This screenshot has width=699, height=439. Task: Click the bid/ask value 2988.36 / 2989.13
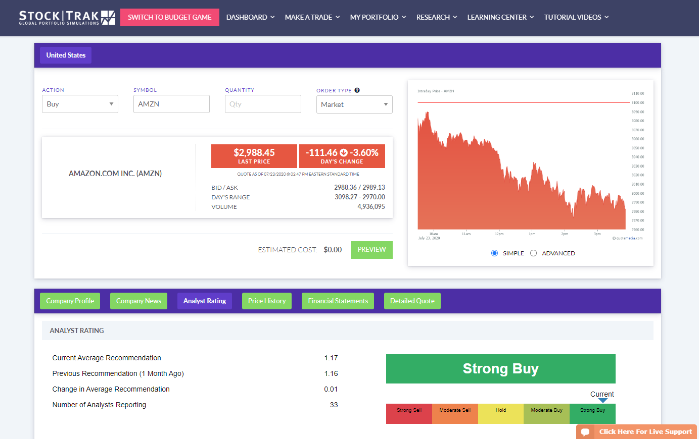coord(359,188)
